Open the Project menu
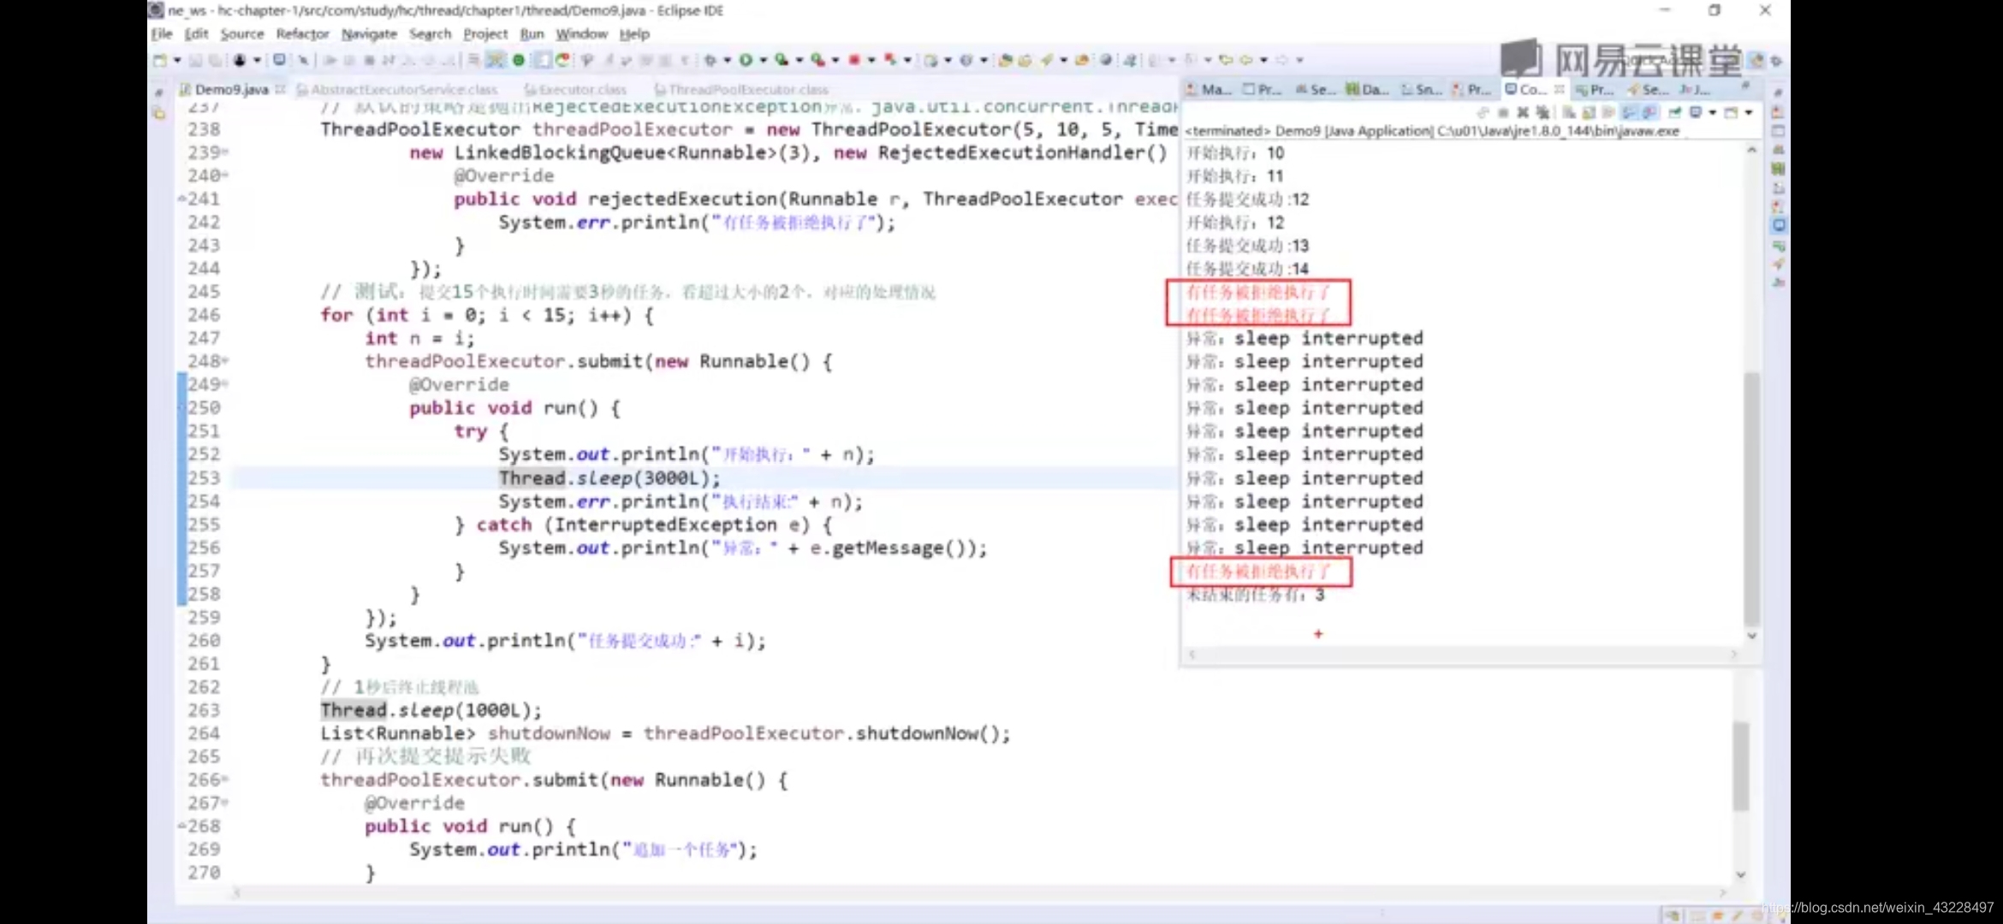Screen dimensions: 2003x924 click(485, 34)
